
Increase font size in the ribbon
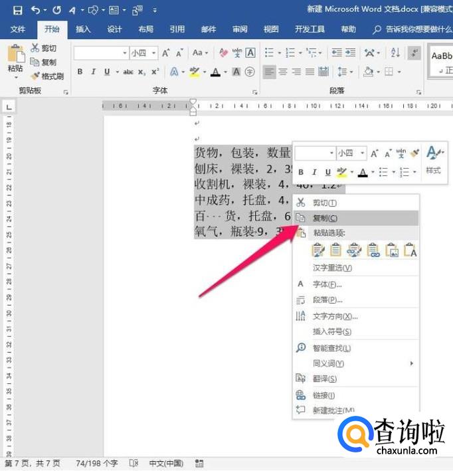[166, 53]
